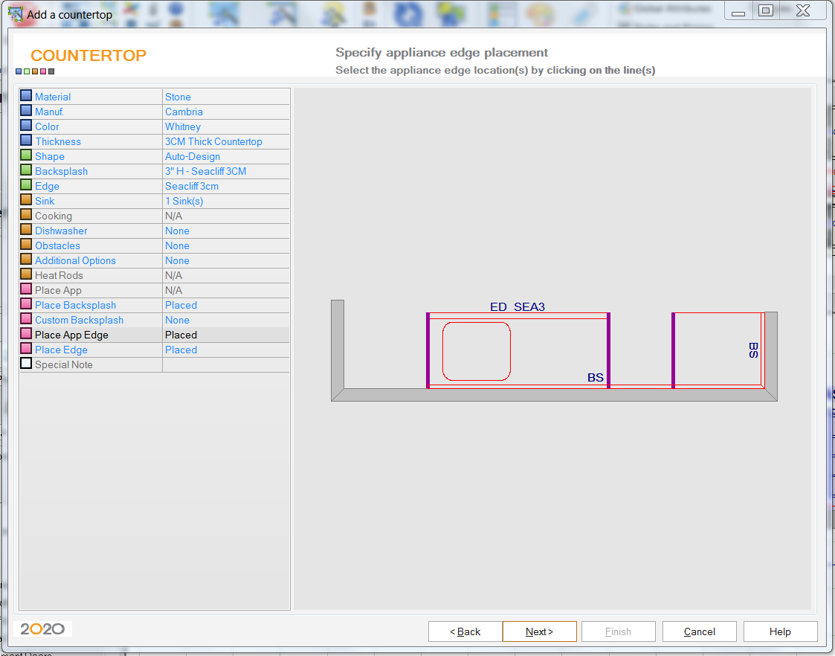Click the pink icon beside Place Edge
The image size is (835, 656).
26,349
